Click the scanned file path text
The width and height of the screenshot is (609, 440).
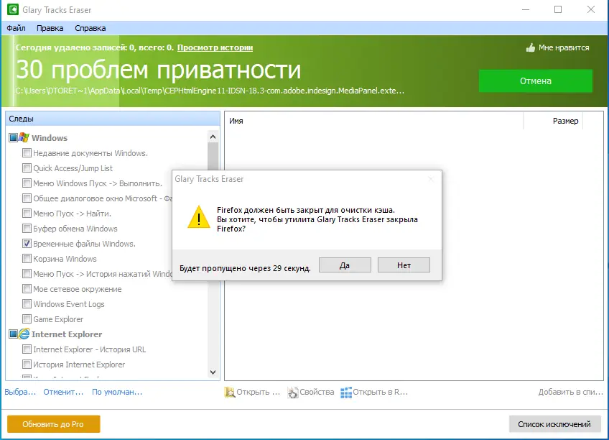210,91
